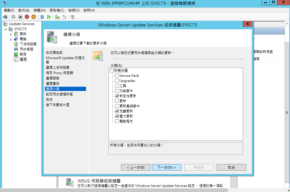Go to the 設定同步處理排程 wizard step

[59, 94]
